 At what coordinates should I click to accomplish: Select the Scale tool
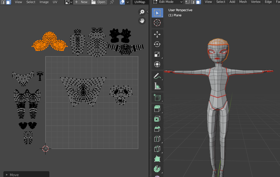(x=157, y=54)
